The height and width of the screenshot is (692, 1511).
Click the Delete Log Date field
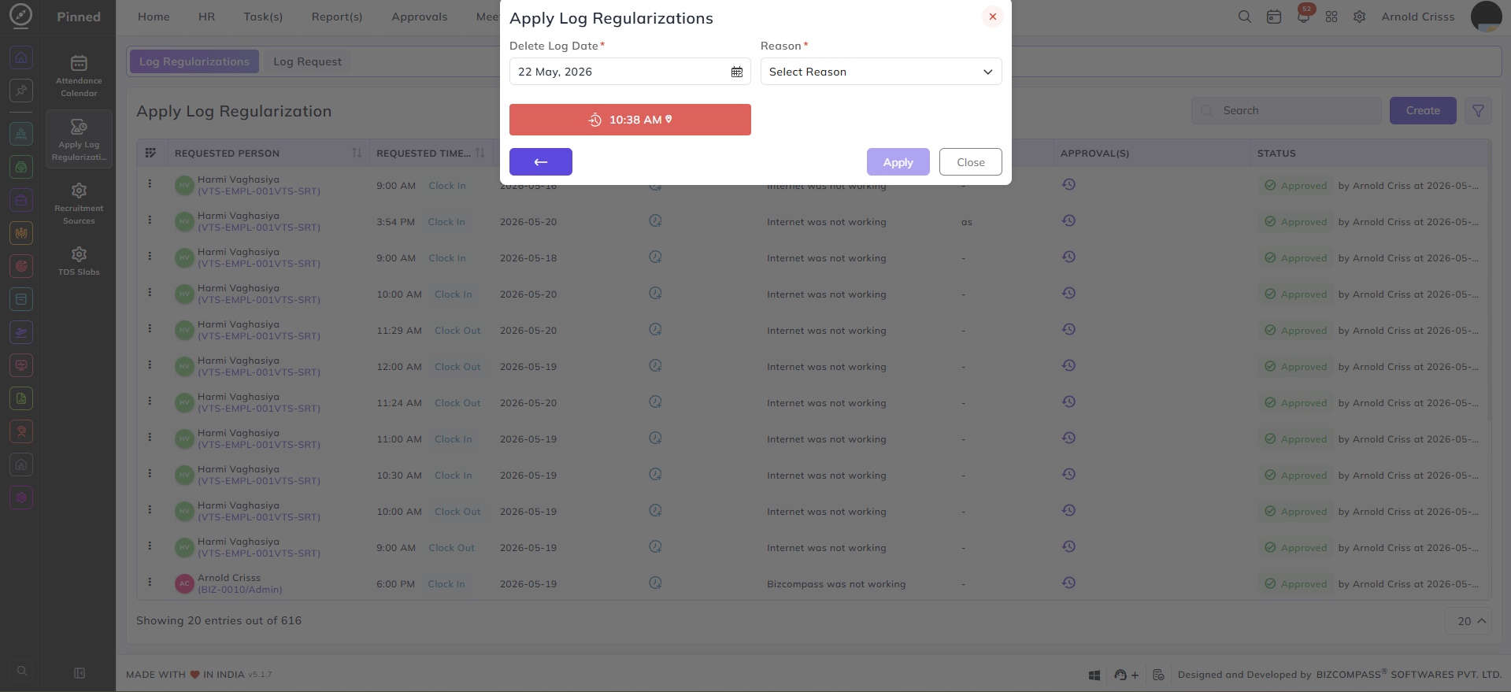point(630,72)
